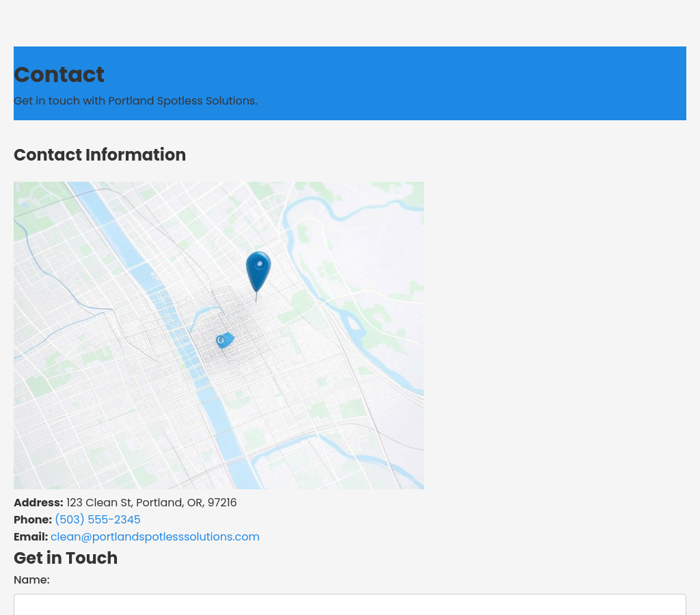Click the bold "Email:" label

point(31,537)
